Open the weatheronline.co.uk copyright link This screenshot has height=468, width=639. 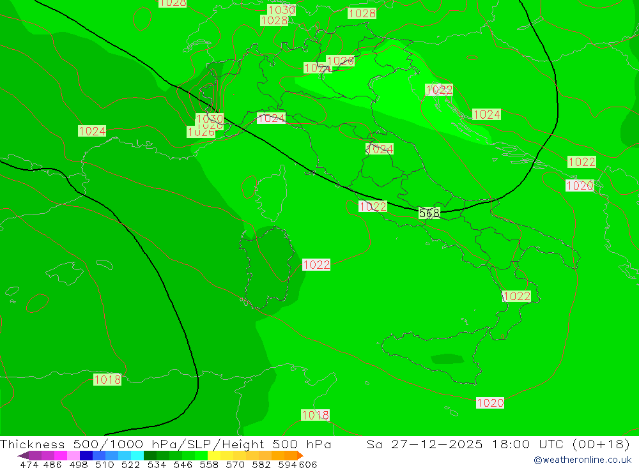pos(582,460)
